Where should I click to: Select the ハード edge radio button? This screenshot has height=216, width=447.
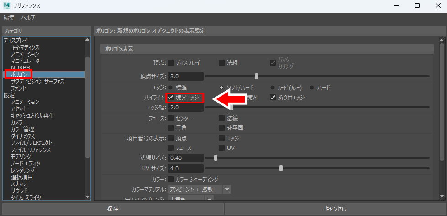pos(312,87)
